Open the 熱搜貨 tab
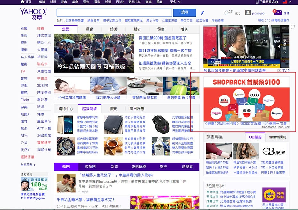Image resolution: width=298 pixels, height=210 pixels. coord(187,167)
